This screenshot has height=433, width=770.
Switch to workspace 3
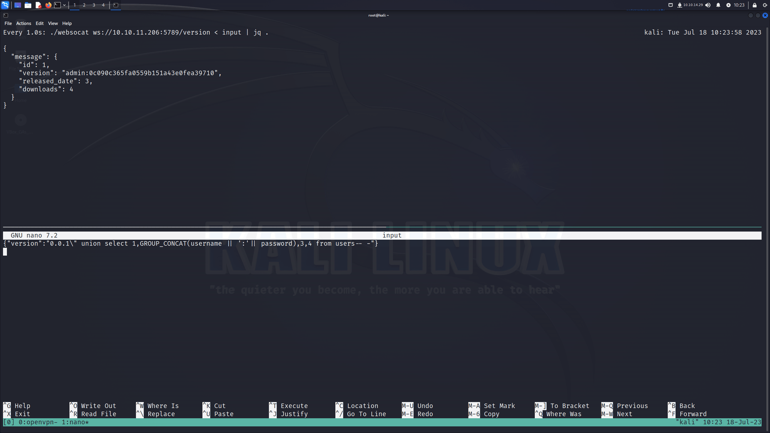click(x=94, y=5)
